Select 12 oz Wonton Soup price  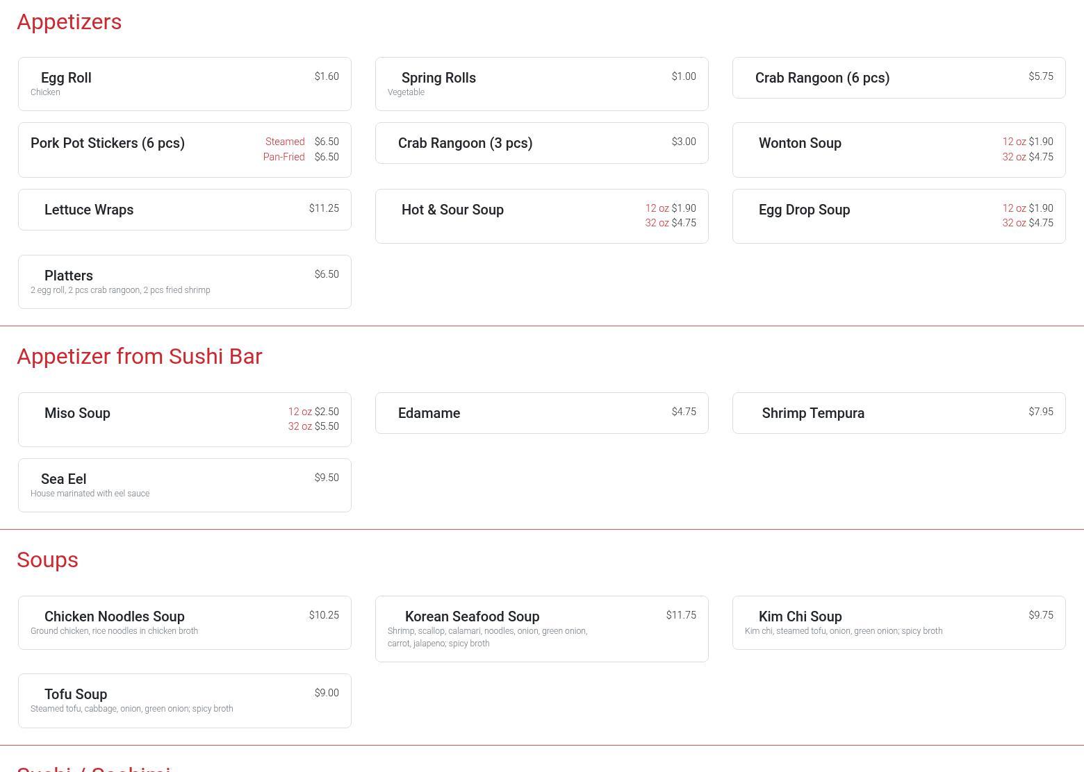(1027, 142)
